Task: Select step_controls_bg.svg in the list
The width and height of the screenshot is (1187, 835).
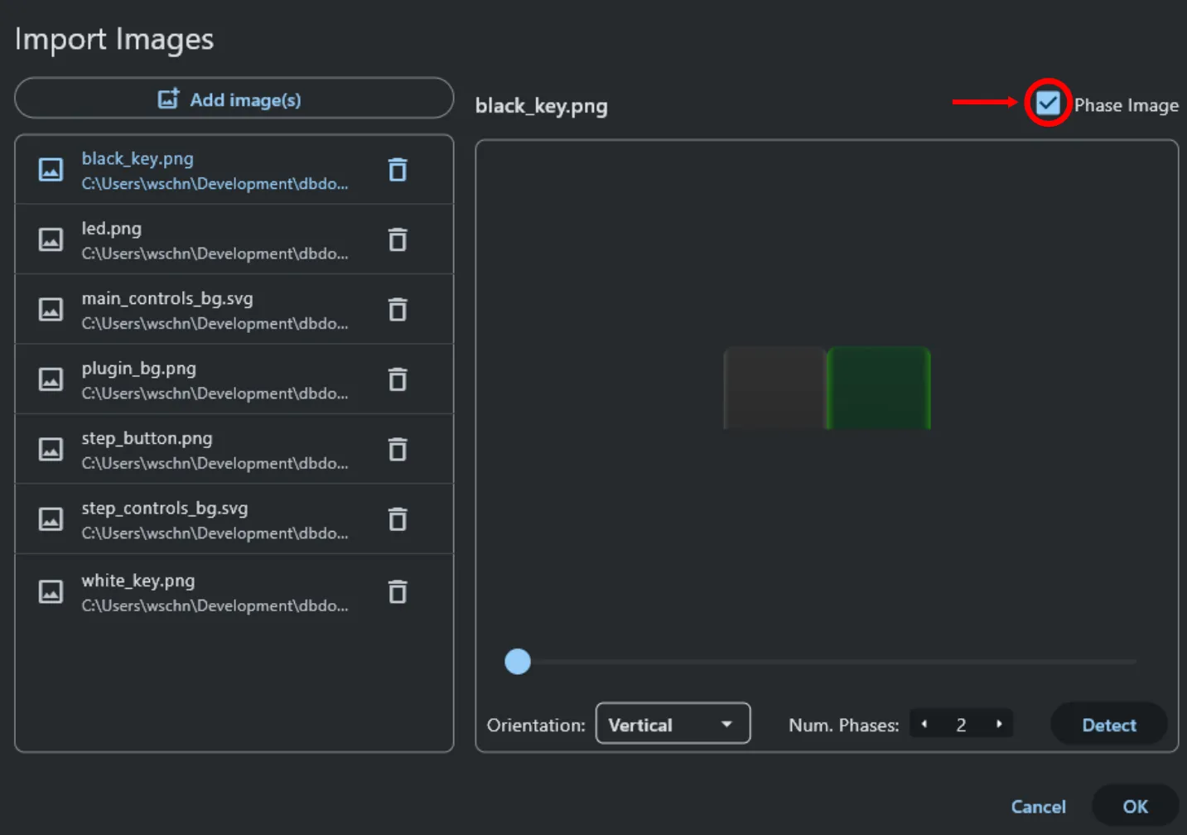Action: (x=234, y=519)
